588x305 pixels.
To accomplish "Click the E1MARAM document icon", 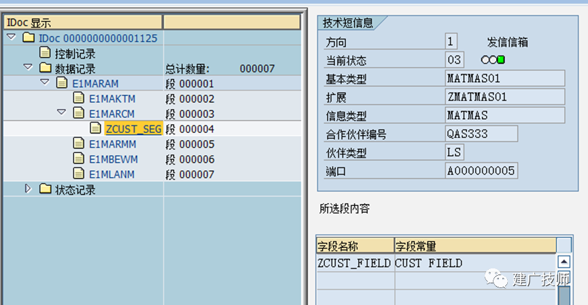I will (x=62, y=83).
